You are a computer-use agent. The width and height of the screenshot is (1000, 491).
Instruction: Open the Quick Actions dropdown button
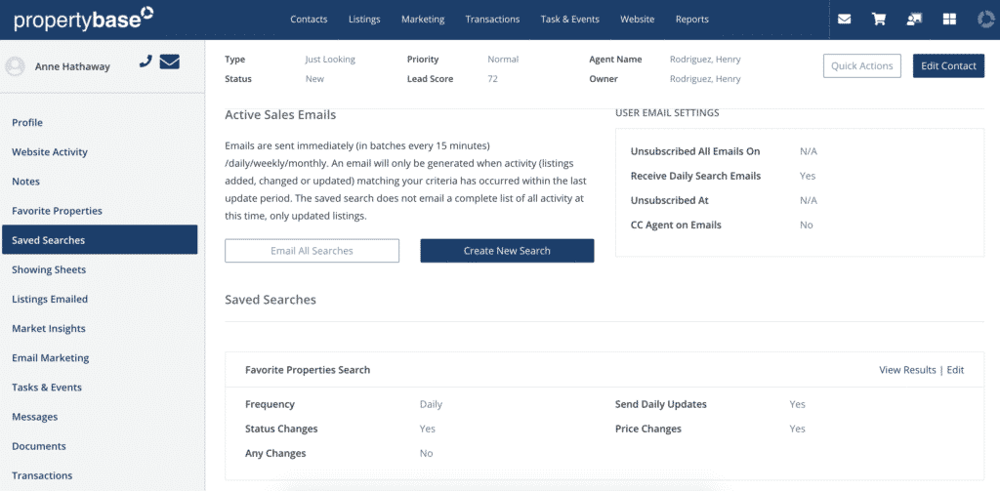[x=861, y=65]
